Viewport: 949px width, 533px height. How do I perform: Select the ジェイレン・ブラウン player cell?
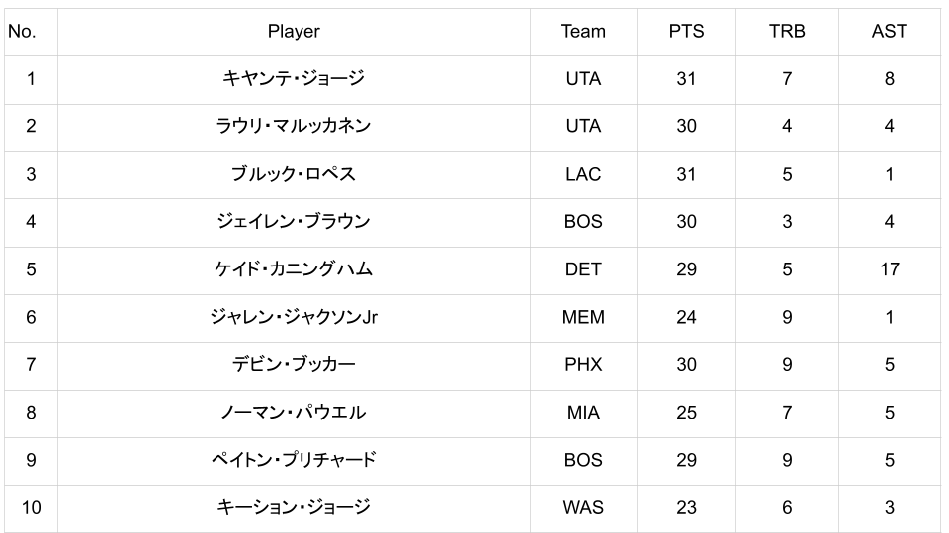click(x=294, y=222)
